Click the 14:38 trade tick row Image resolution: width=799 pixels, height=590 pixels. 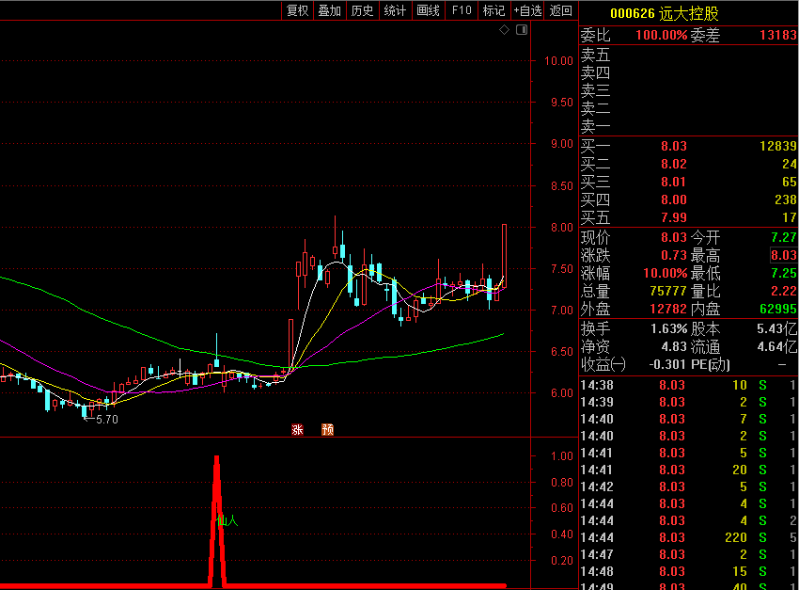tap(689, 385)
